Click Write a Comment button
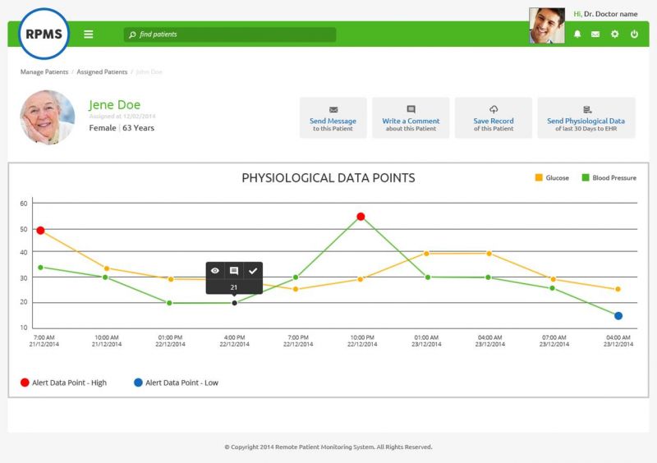 point(411,117)
